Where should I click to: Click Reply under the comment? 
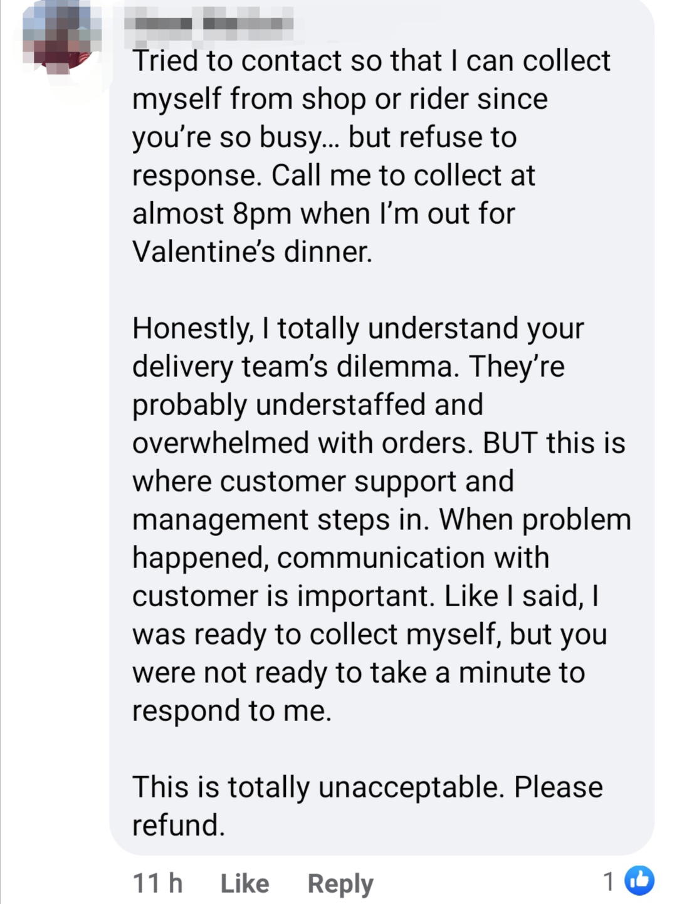click(340, 884)
